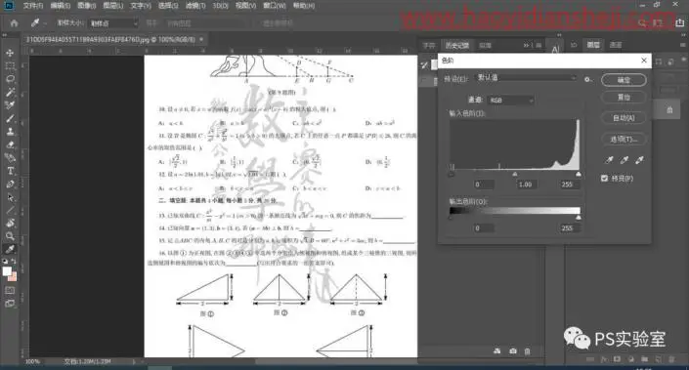Select the Zoom magnifier tool
Viewport: 689px width, 370px height.
[x=10, y=236]
